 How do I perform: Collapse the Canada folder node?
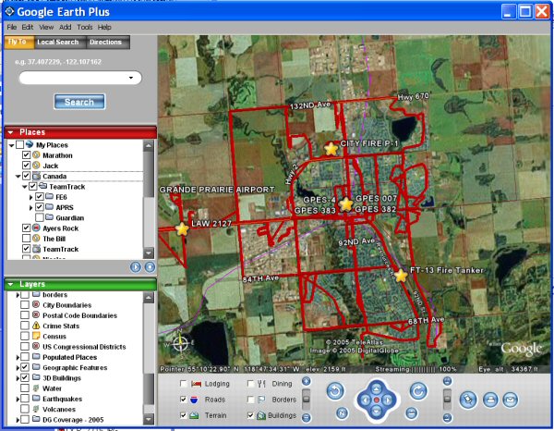click(18, 177)
